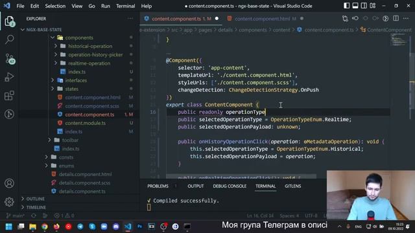Viewport: 415px width, 233px height.
Task: Collapse the NGX-BASE-STATE root folder
Action: pos(23,30)
